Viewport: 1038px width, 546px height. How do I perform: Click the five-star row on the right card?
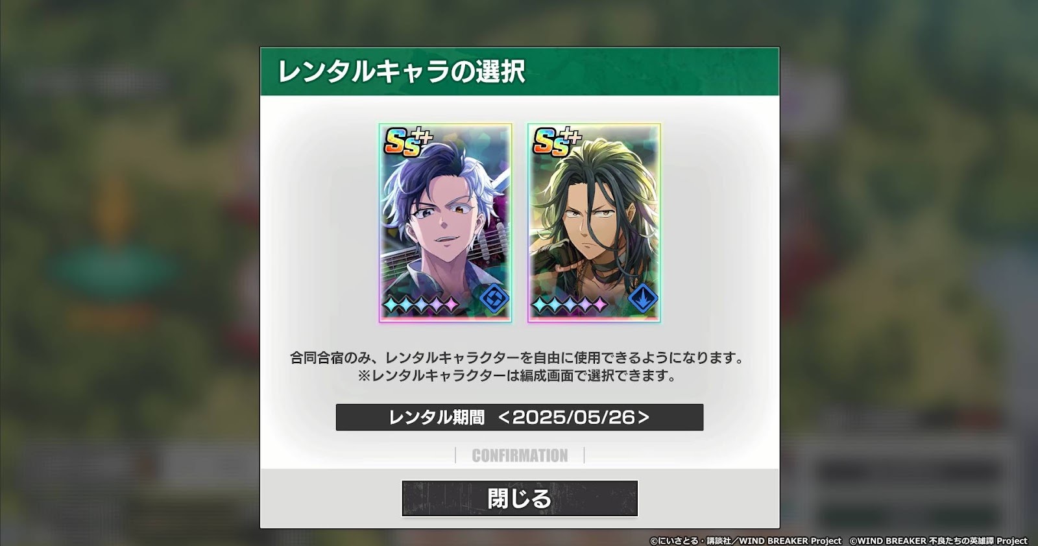click(x=570, y=304)
